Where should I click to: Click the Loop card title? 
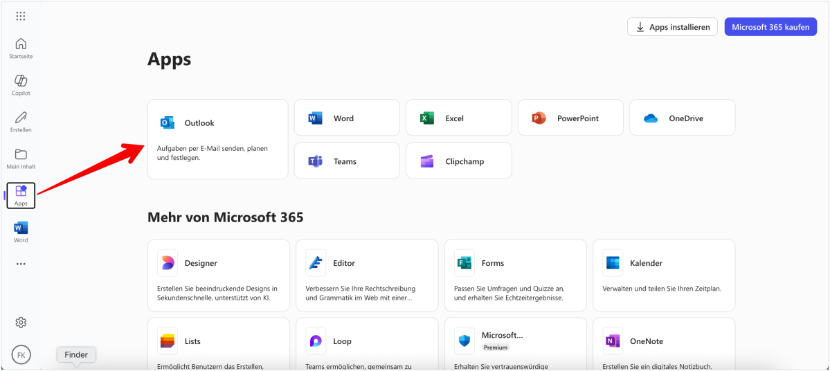(x=342, y=341)
